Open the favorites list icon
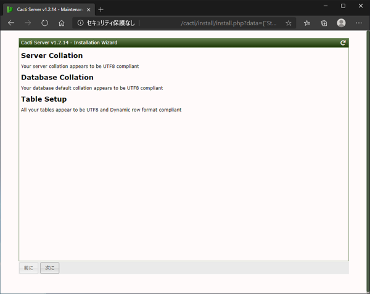 click(307, 23)
